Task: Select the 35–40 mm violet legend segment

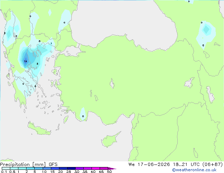Action: coord(88,168)
